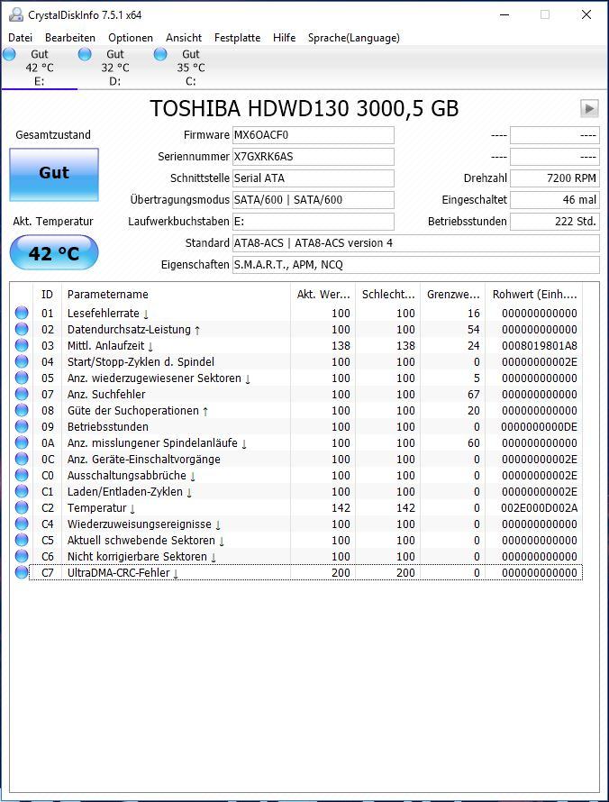
Task: Click the Seriennummer field X7GXRK6AS
Action: coord(314,157)
